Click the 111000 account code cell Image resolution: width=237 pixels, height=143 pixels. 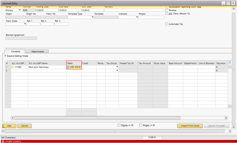tap(20, 67)
